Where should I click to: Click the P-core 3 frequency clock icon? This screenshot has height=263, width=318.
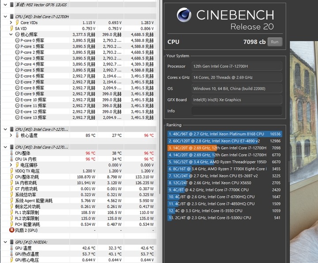pyautogui.click(x=17, y=58)
